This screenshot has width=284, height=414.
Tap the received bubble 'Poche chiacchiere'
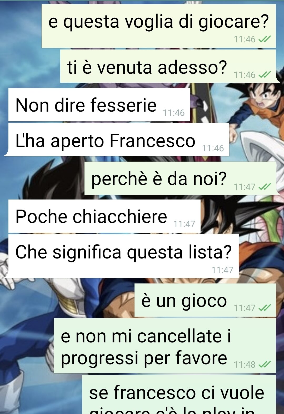click(104, 216)
